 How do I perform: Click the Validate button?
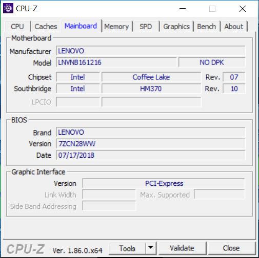(x=182, y=248)
